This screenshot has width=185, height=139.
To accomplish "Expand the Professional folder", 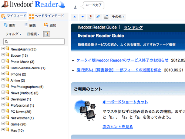I will pyautogui.click(x=3, y=105).
